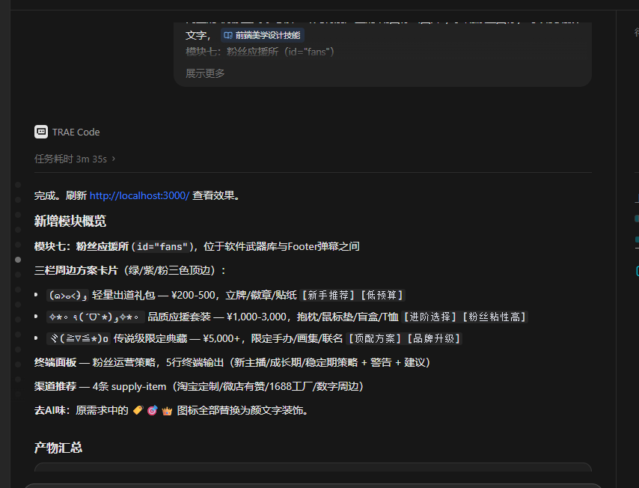Expand the message with 展示更多
Image resolution: width=639 pixels, height=488 pixels.
click(x=205, y=73)
